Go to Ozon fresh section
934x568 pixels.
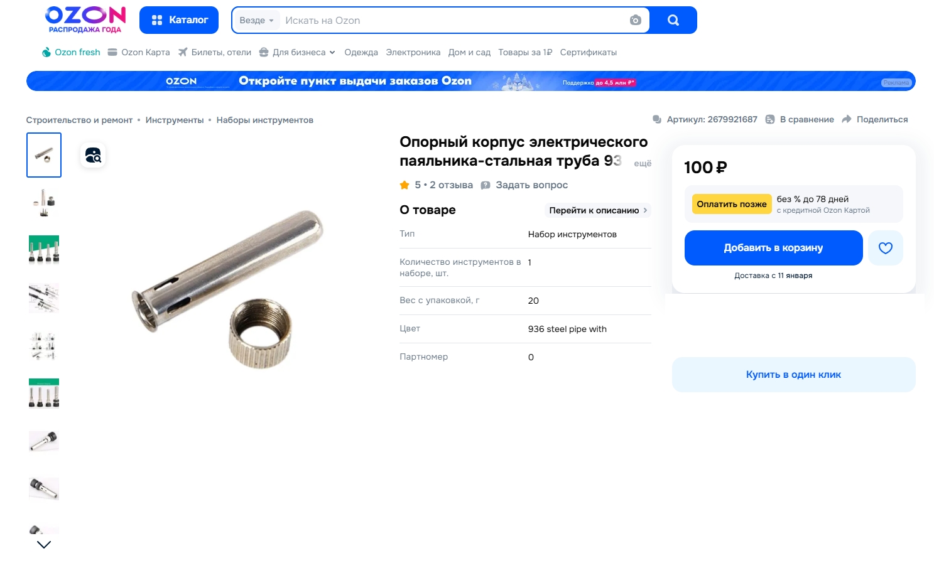(71, 52)
